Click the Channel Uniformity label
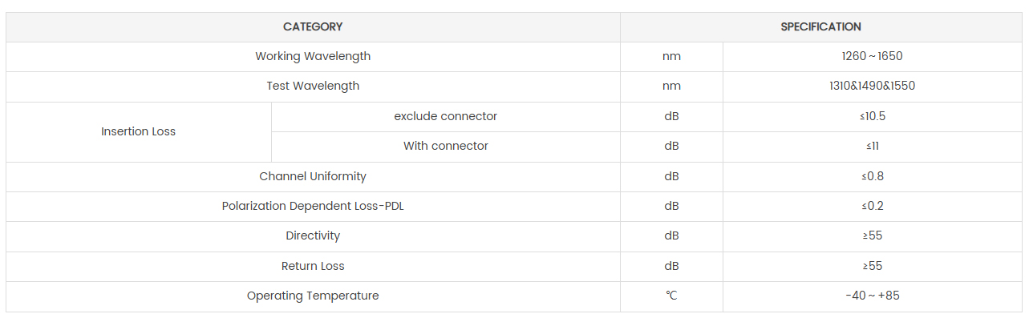The width and height of the screenshot is (1029, 322). click(x=313, y=177)
